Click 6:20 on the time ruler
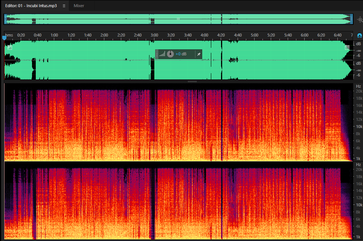The width and height of the screenshot is (363, 241). pos(321,35)
